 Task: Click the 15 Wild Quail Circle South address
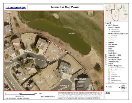tap(65, 70)
